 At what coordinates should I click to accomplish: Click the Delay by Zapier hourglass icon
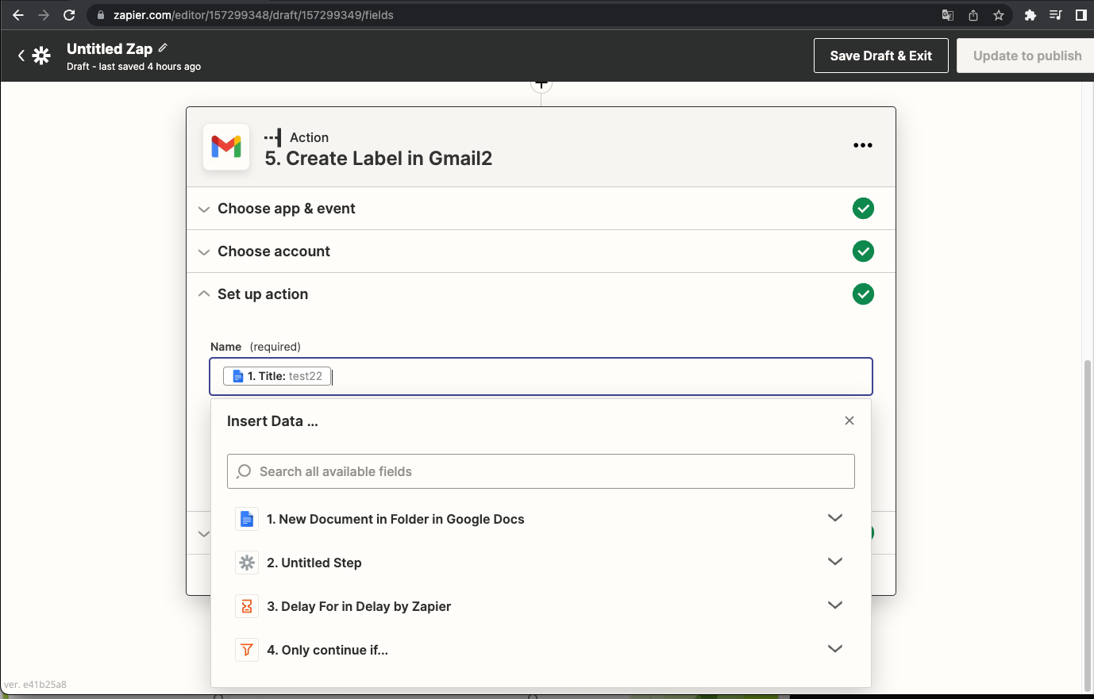247,607
